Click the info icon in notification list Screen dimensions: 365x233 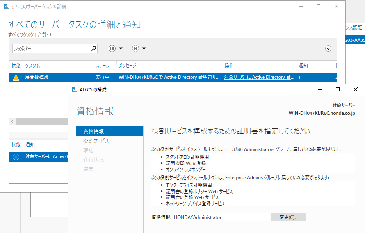16,157
